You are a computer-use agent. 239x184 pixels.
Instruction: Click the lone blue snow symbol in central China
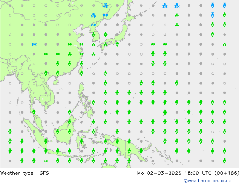point(34,44)
